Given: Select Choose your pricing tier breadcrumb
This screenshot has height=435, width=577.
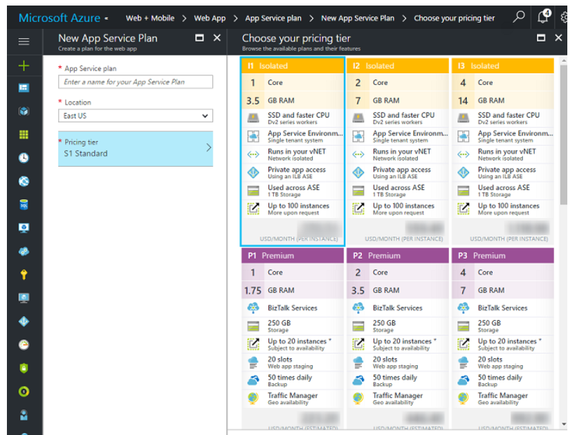Looking at the screenshot, I should click(454, 18).
